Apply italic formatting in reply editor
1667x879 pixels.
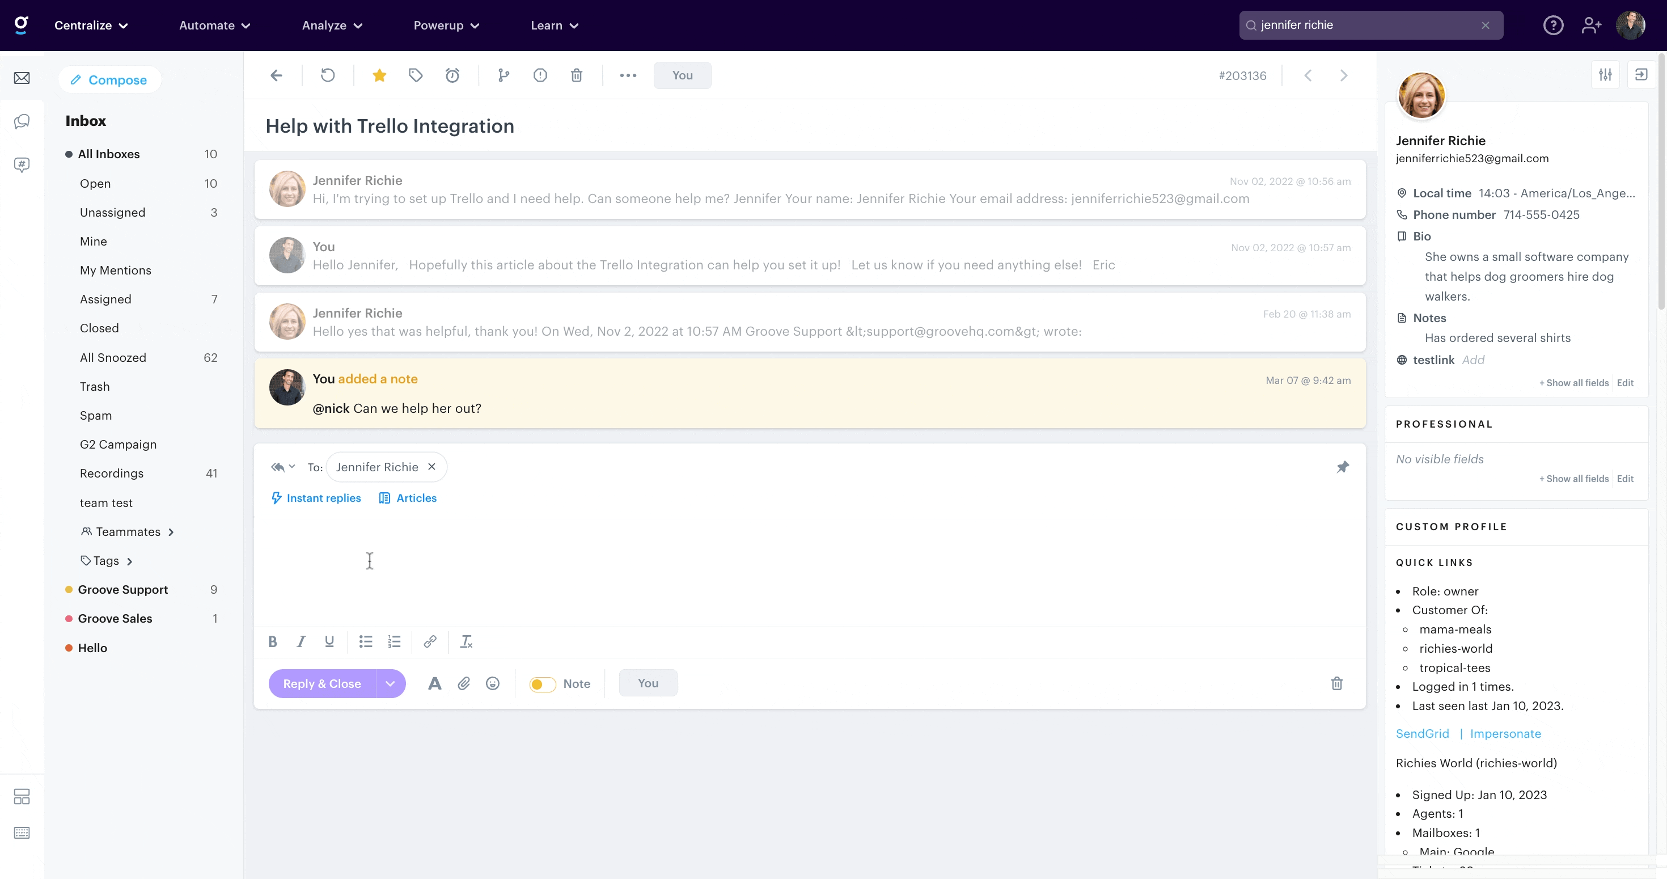coord(301,641)
